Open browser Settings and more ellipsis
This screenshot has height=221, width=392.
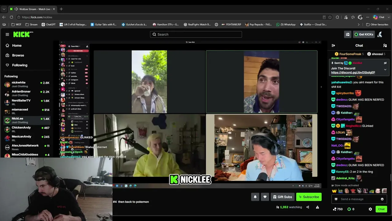pos(367,17)
